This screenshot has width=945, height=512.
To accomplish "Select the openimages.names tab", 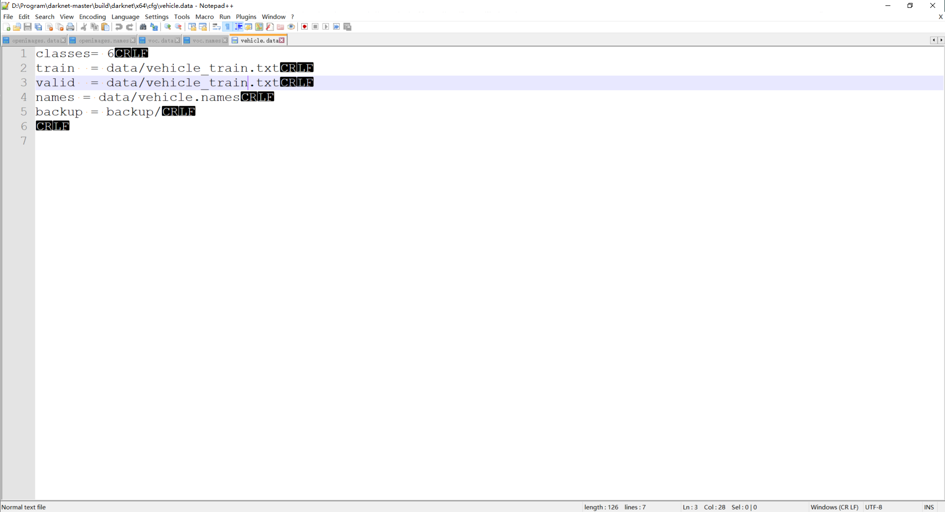I will (x=104, y=40).
